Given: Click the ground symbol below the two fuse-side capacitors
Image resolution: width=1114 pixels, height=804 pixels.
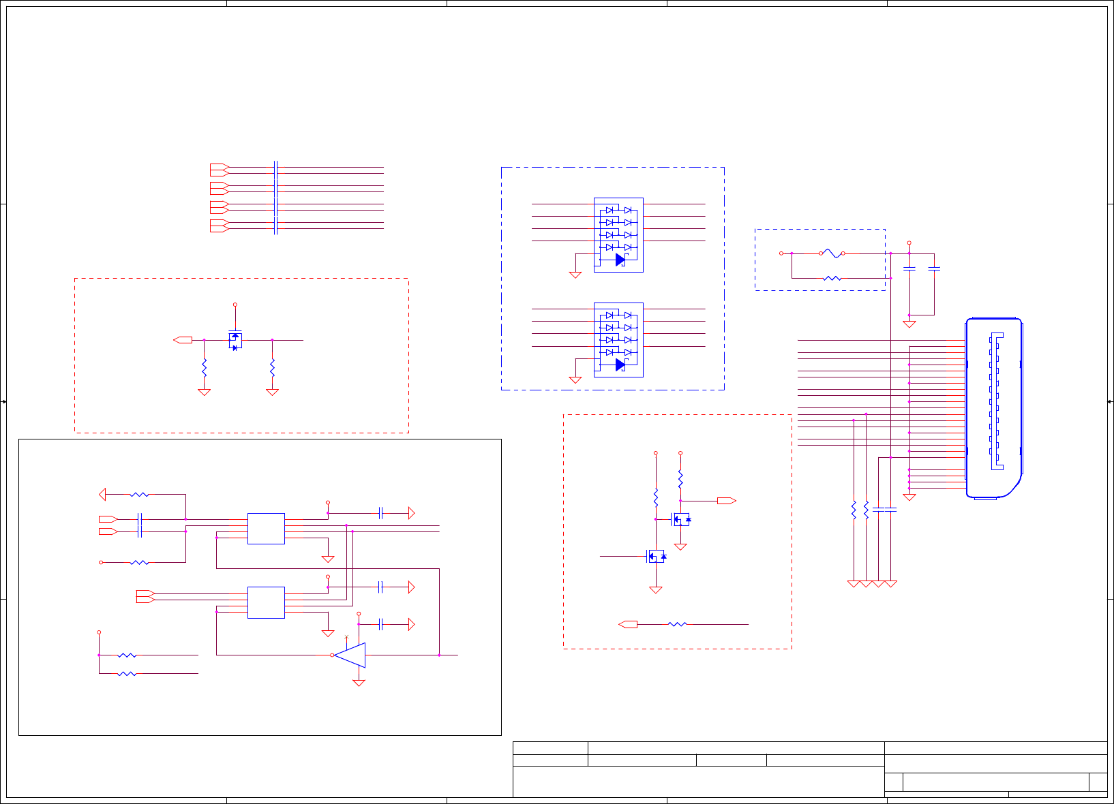Looking at the screenshot, I should (x=909, y=324).
